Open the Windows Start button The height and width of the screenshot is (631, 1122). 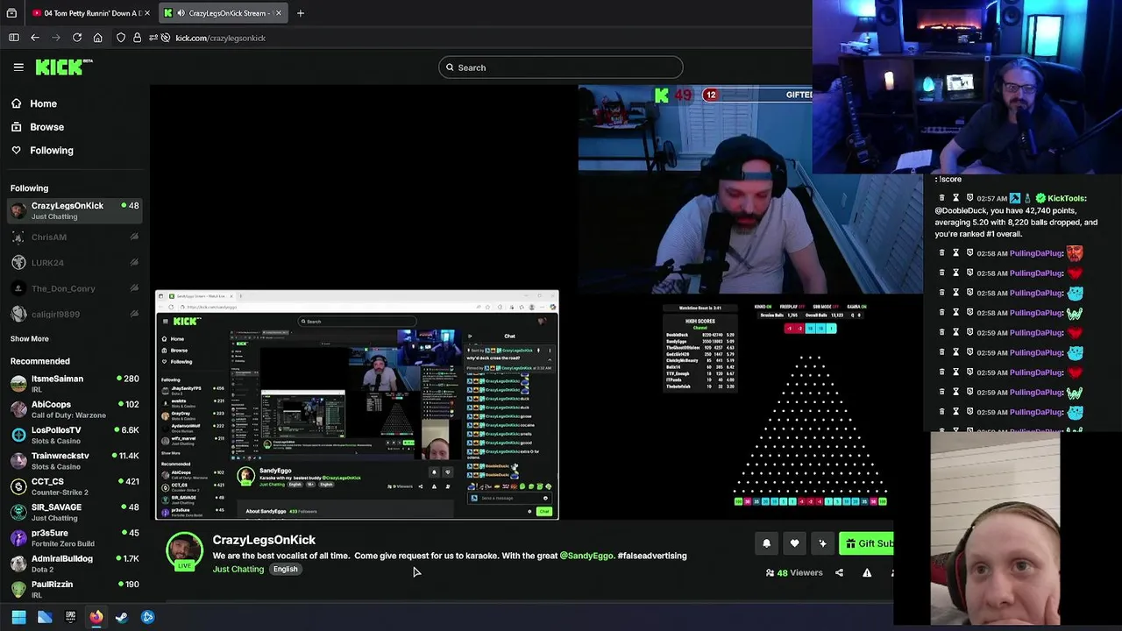pos(18,617)
